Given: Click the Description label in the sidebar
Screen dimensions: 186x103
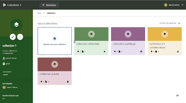Looking at the screenshot, I should coord(7,72).
